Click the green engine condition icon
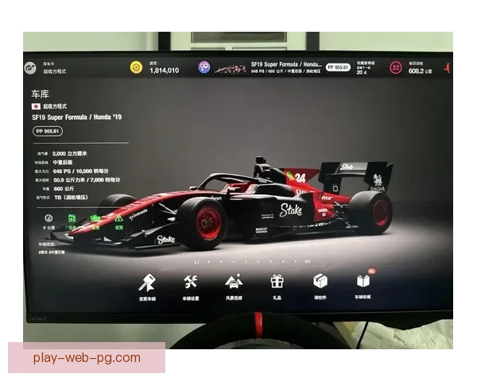 click(95, 218)
